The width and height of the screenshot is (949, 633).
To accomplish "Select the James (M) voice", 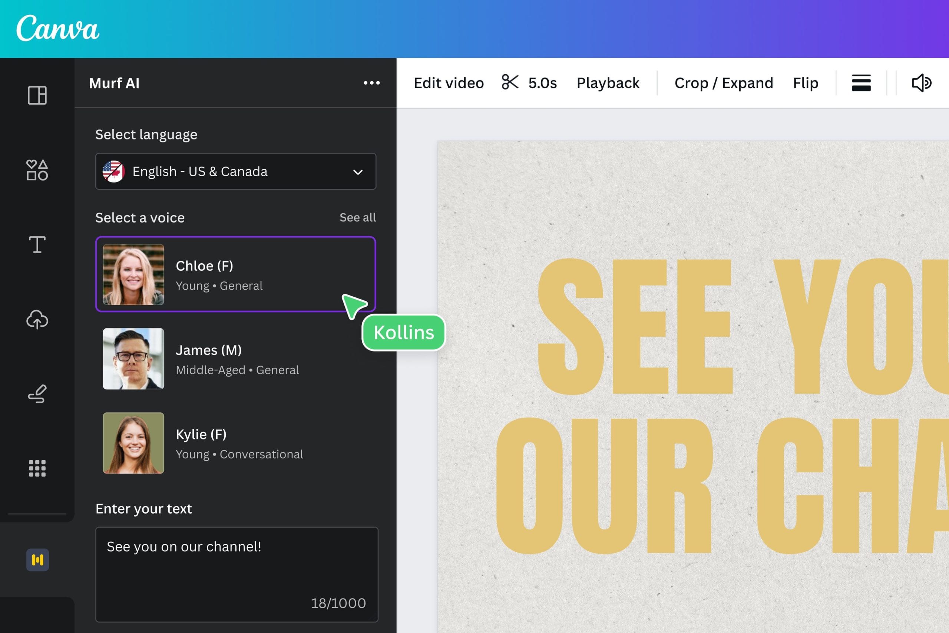I will 236,359.
